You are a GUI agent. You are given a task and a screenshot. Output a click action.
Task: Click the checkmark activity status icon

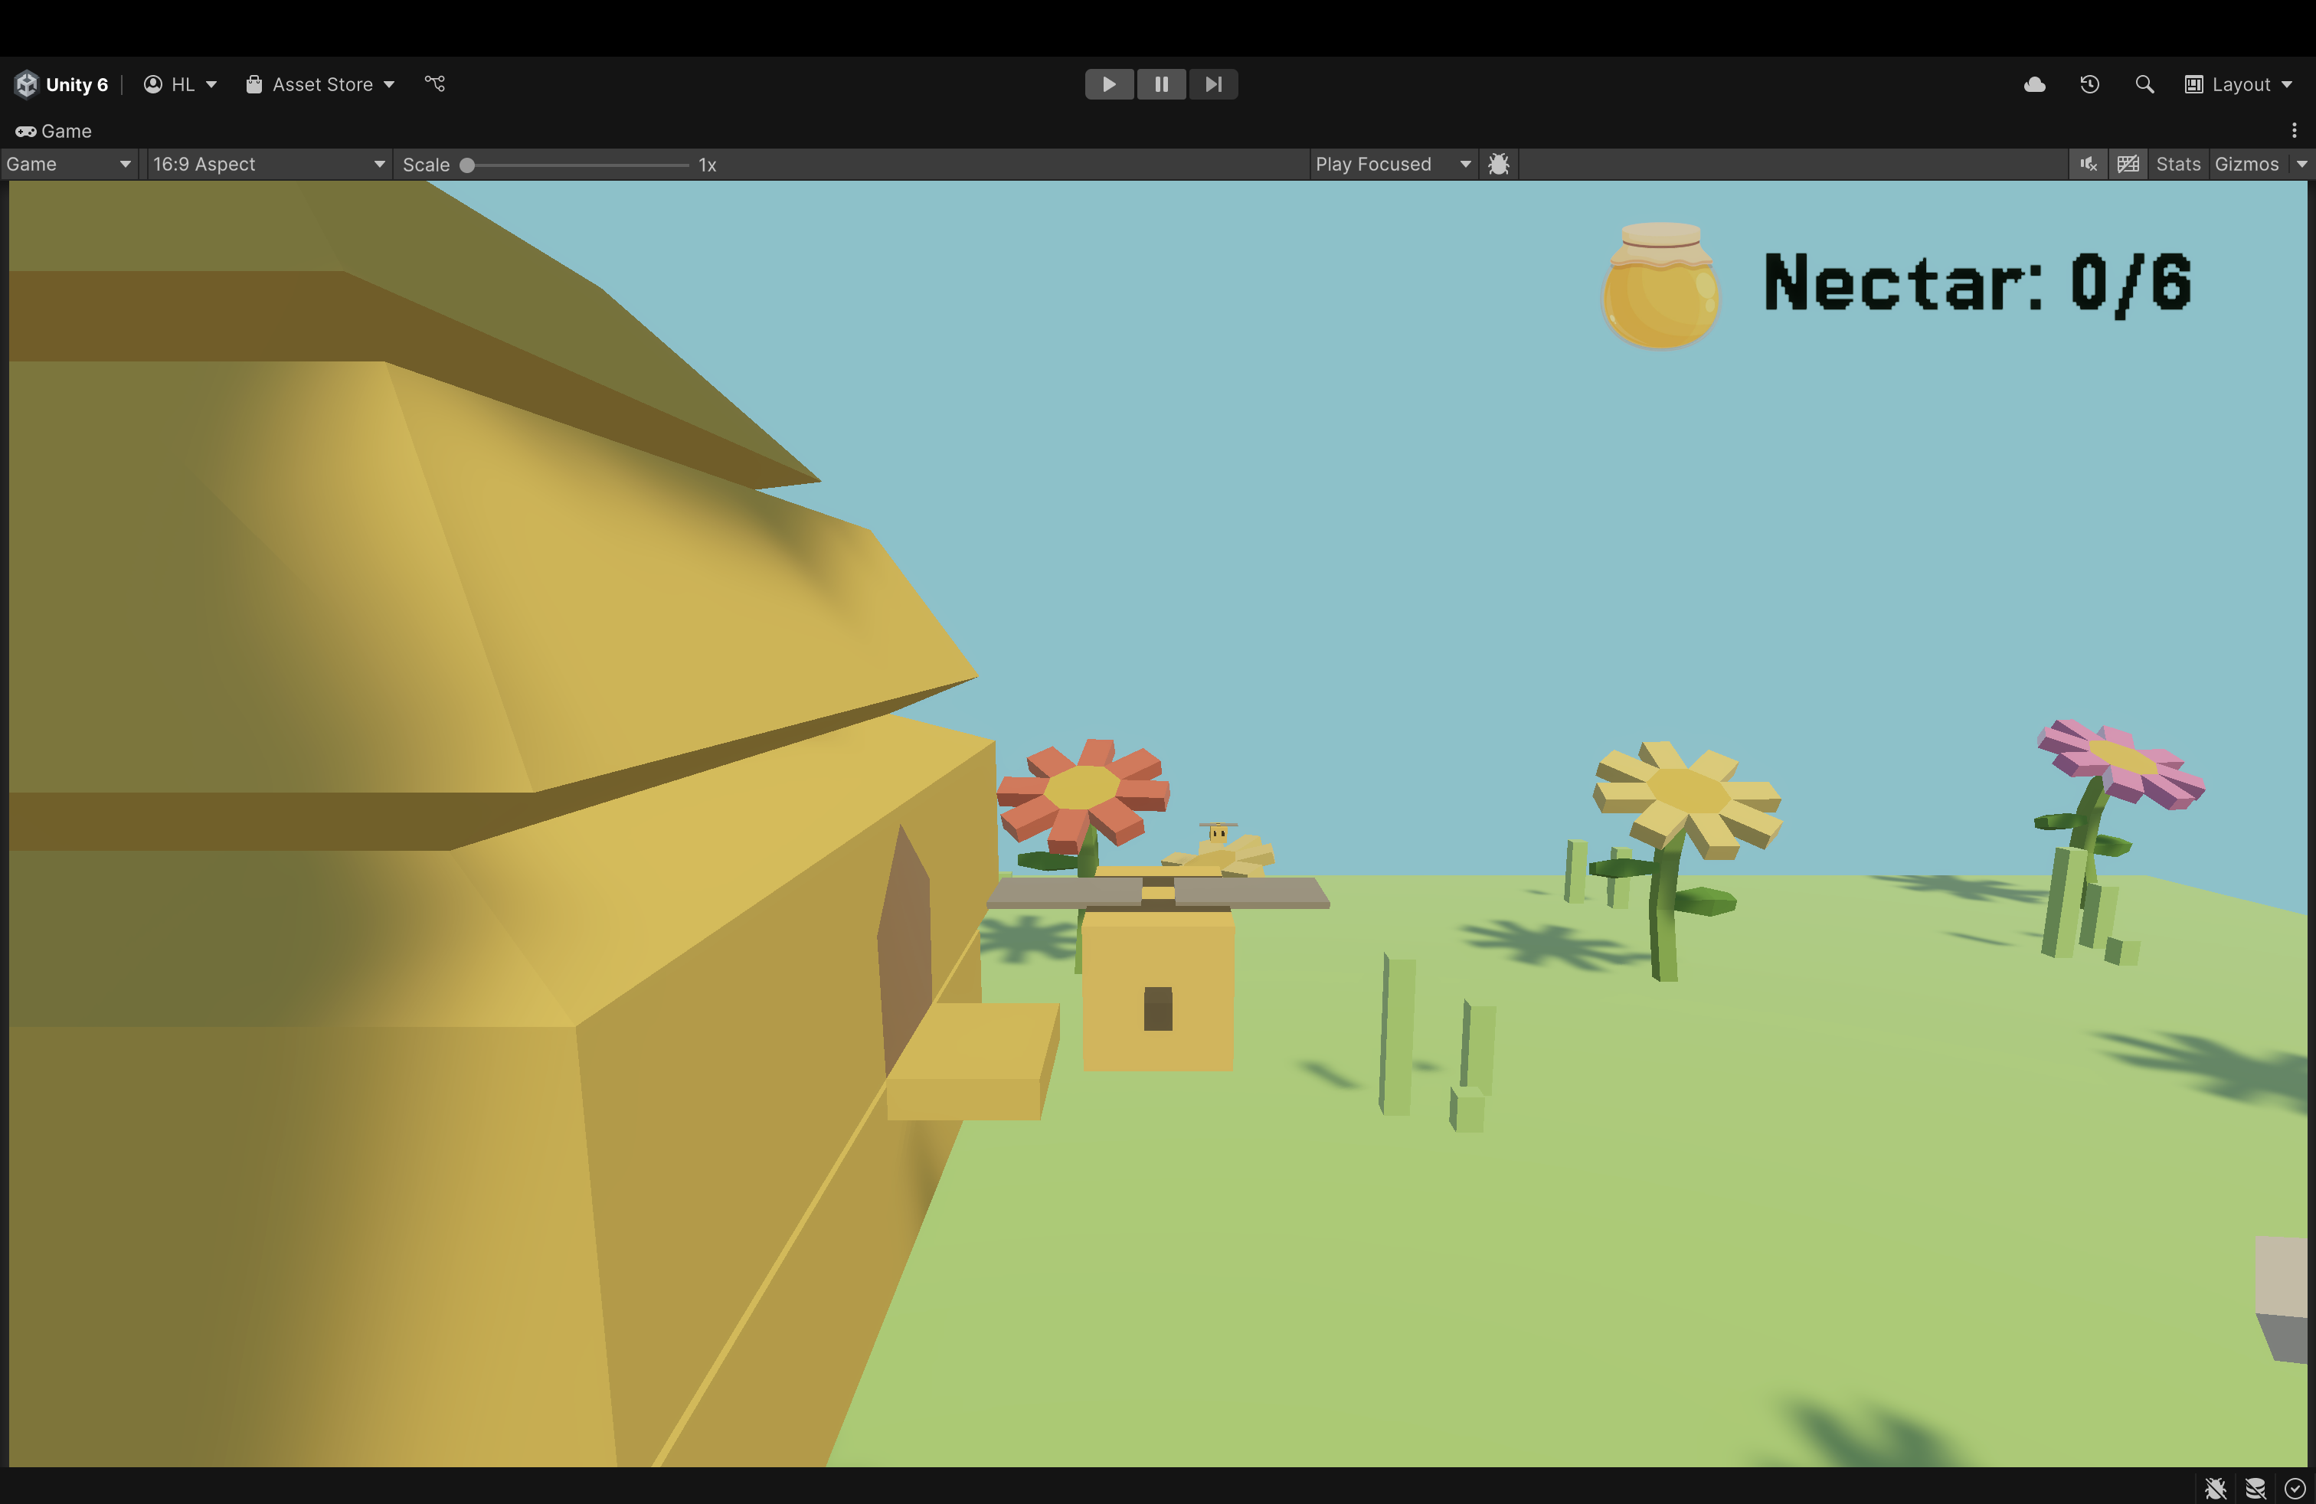pos(2295,1487)
